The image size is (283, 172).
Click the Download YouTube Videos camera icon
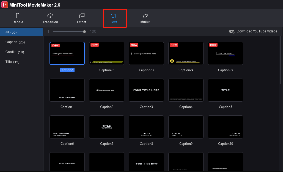coord(232,32)
